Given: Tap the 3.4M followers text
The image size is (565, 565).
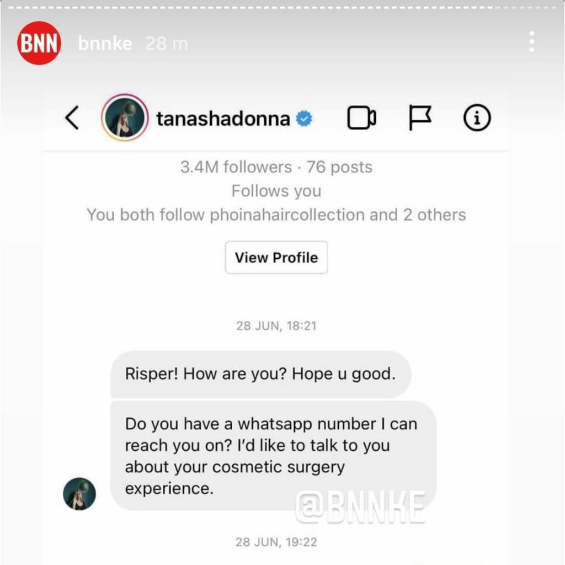Looking at the screenshot, I should 236,167.
